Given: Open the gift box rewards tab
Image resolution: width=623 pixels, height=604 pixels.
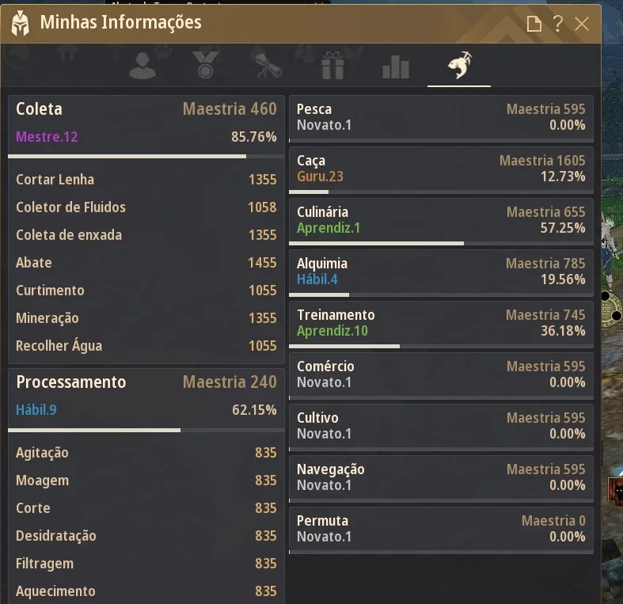Looking at the screenshot, I should [x=332, y=66].
